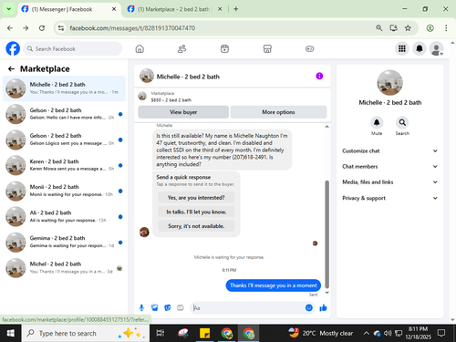Open Gelson conversation saying Hello can I have more info
Image resolution: width=456 pixels, height=342 pixels.
(64, 114)
